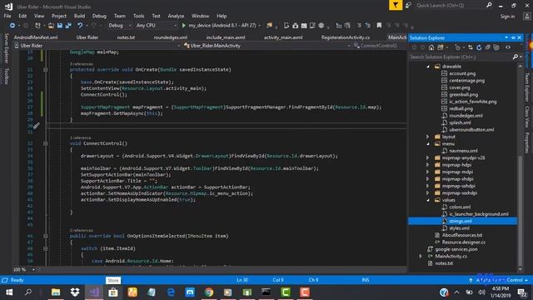The height and width of the screenshot is (300, 533).
Task: Pin the Solution Explorer panel with auto-hide pushpin
Action: click(x=513, y=37)
